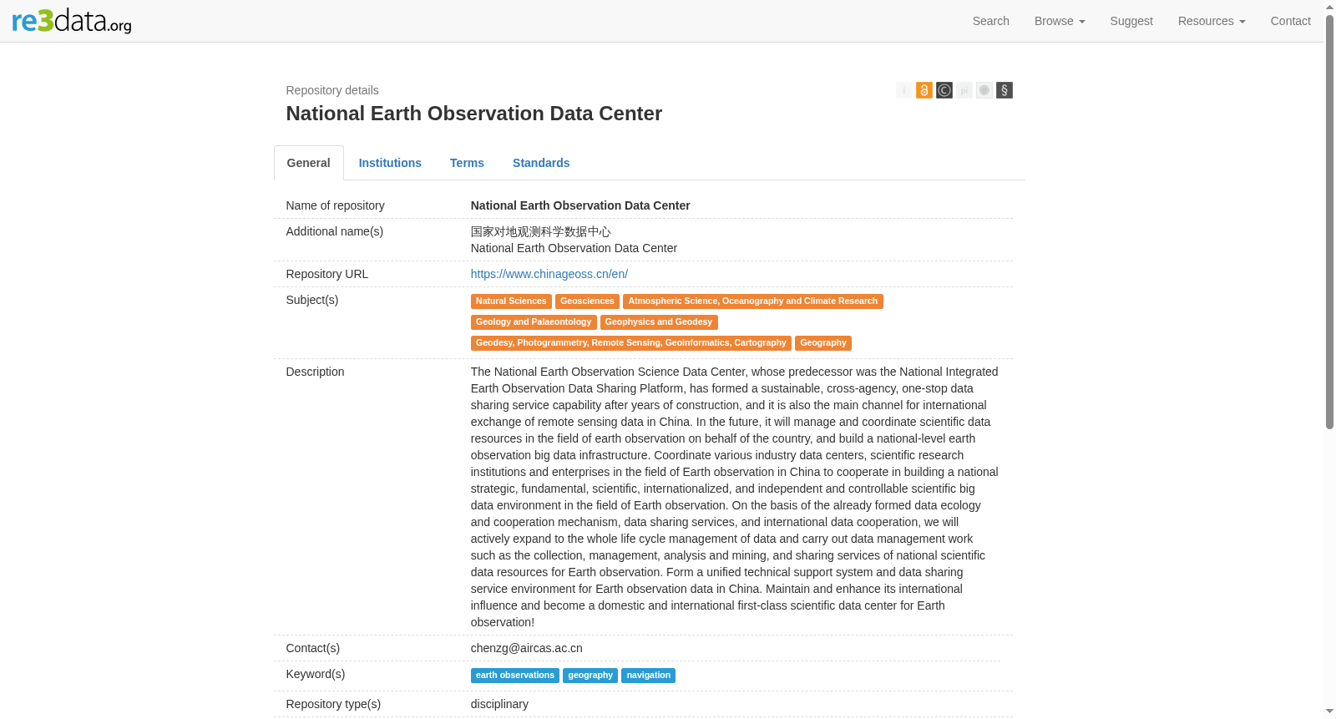Click the Geosciences subject tag

click(587, 301)
